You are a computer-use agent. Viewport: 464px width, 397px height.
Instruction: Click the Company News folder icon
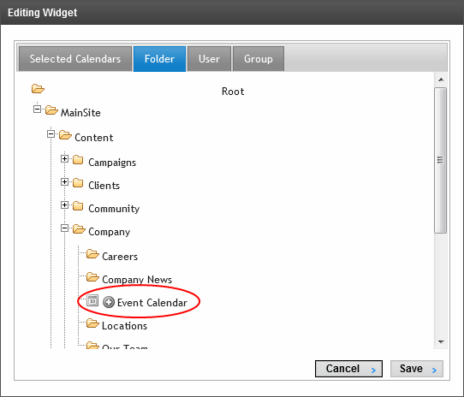[x=92, y=277]
